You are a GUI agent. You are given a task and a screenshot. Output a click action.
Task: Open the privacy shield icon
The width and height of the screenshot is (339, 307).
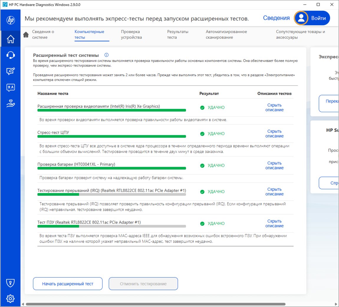pyautogui.click(x=11, y=283)
